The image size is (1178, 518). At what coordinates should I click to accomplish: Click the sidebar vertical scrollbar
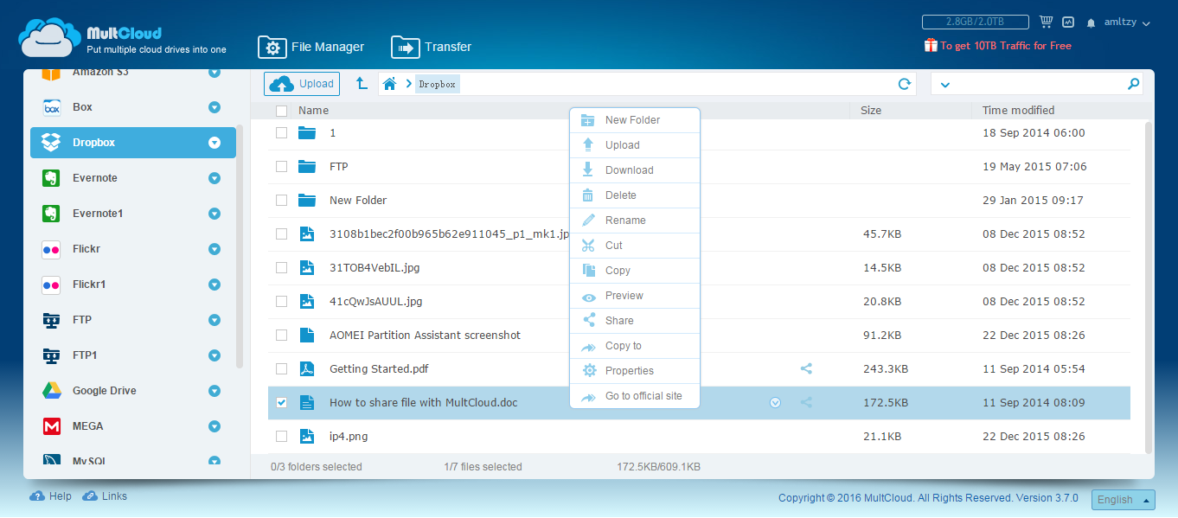[x=240, y=246]
